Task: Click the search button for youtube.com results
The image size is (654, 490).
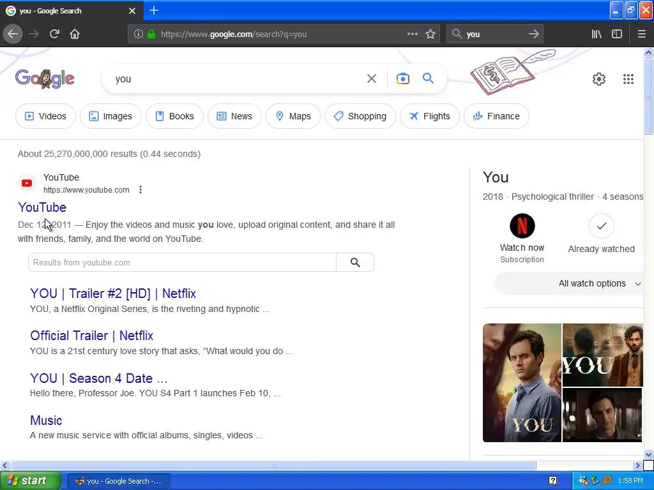Action: (x=355, y=262)
